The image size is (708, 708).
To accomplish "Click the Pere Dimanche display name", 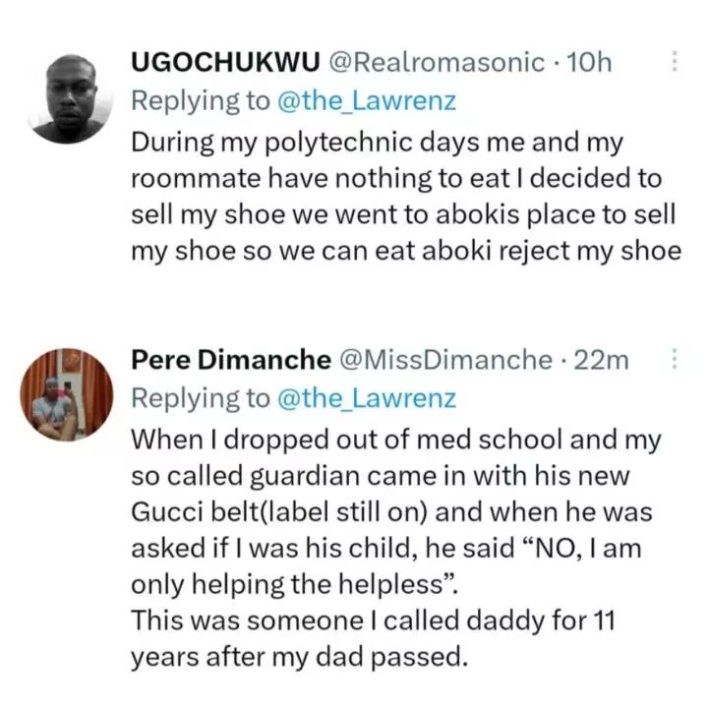I will (x=231, y=360).
